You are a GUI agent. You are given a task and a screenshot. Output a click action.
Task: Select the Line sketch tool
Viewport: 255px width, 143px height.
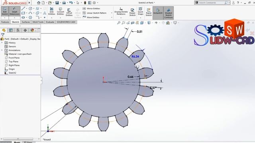coord(23,9)
